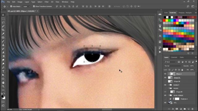Hide the VEXEL group layer
198x111 pixels.
tap(165, 95)
